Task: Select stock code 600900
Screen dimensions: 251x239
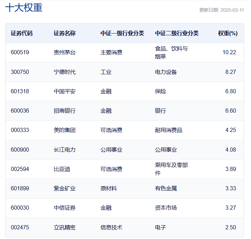Action: (x=20, y=150)
